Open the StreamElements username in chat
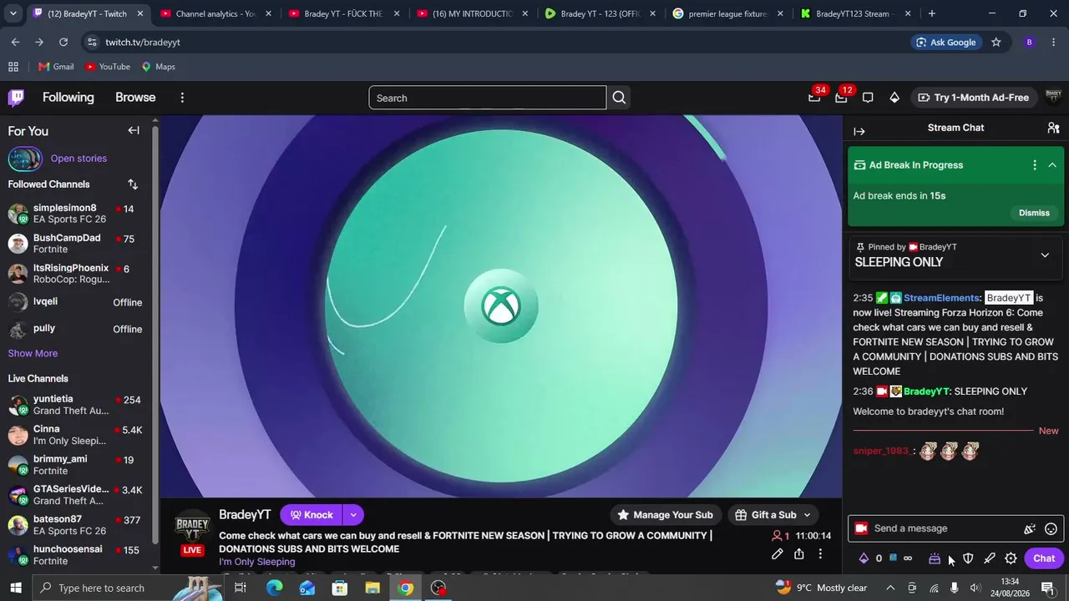The height and width of the screenshot is (601, 1069). (x=941, y=298)
